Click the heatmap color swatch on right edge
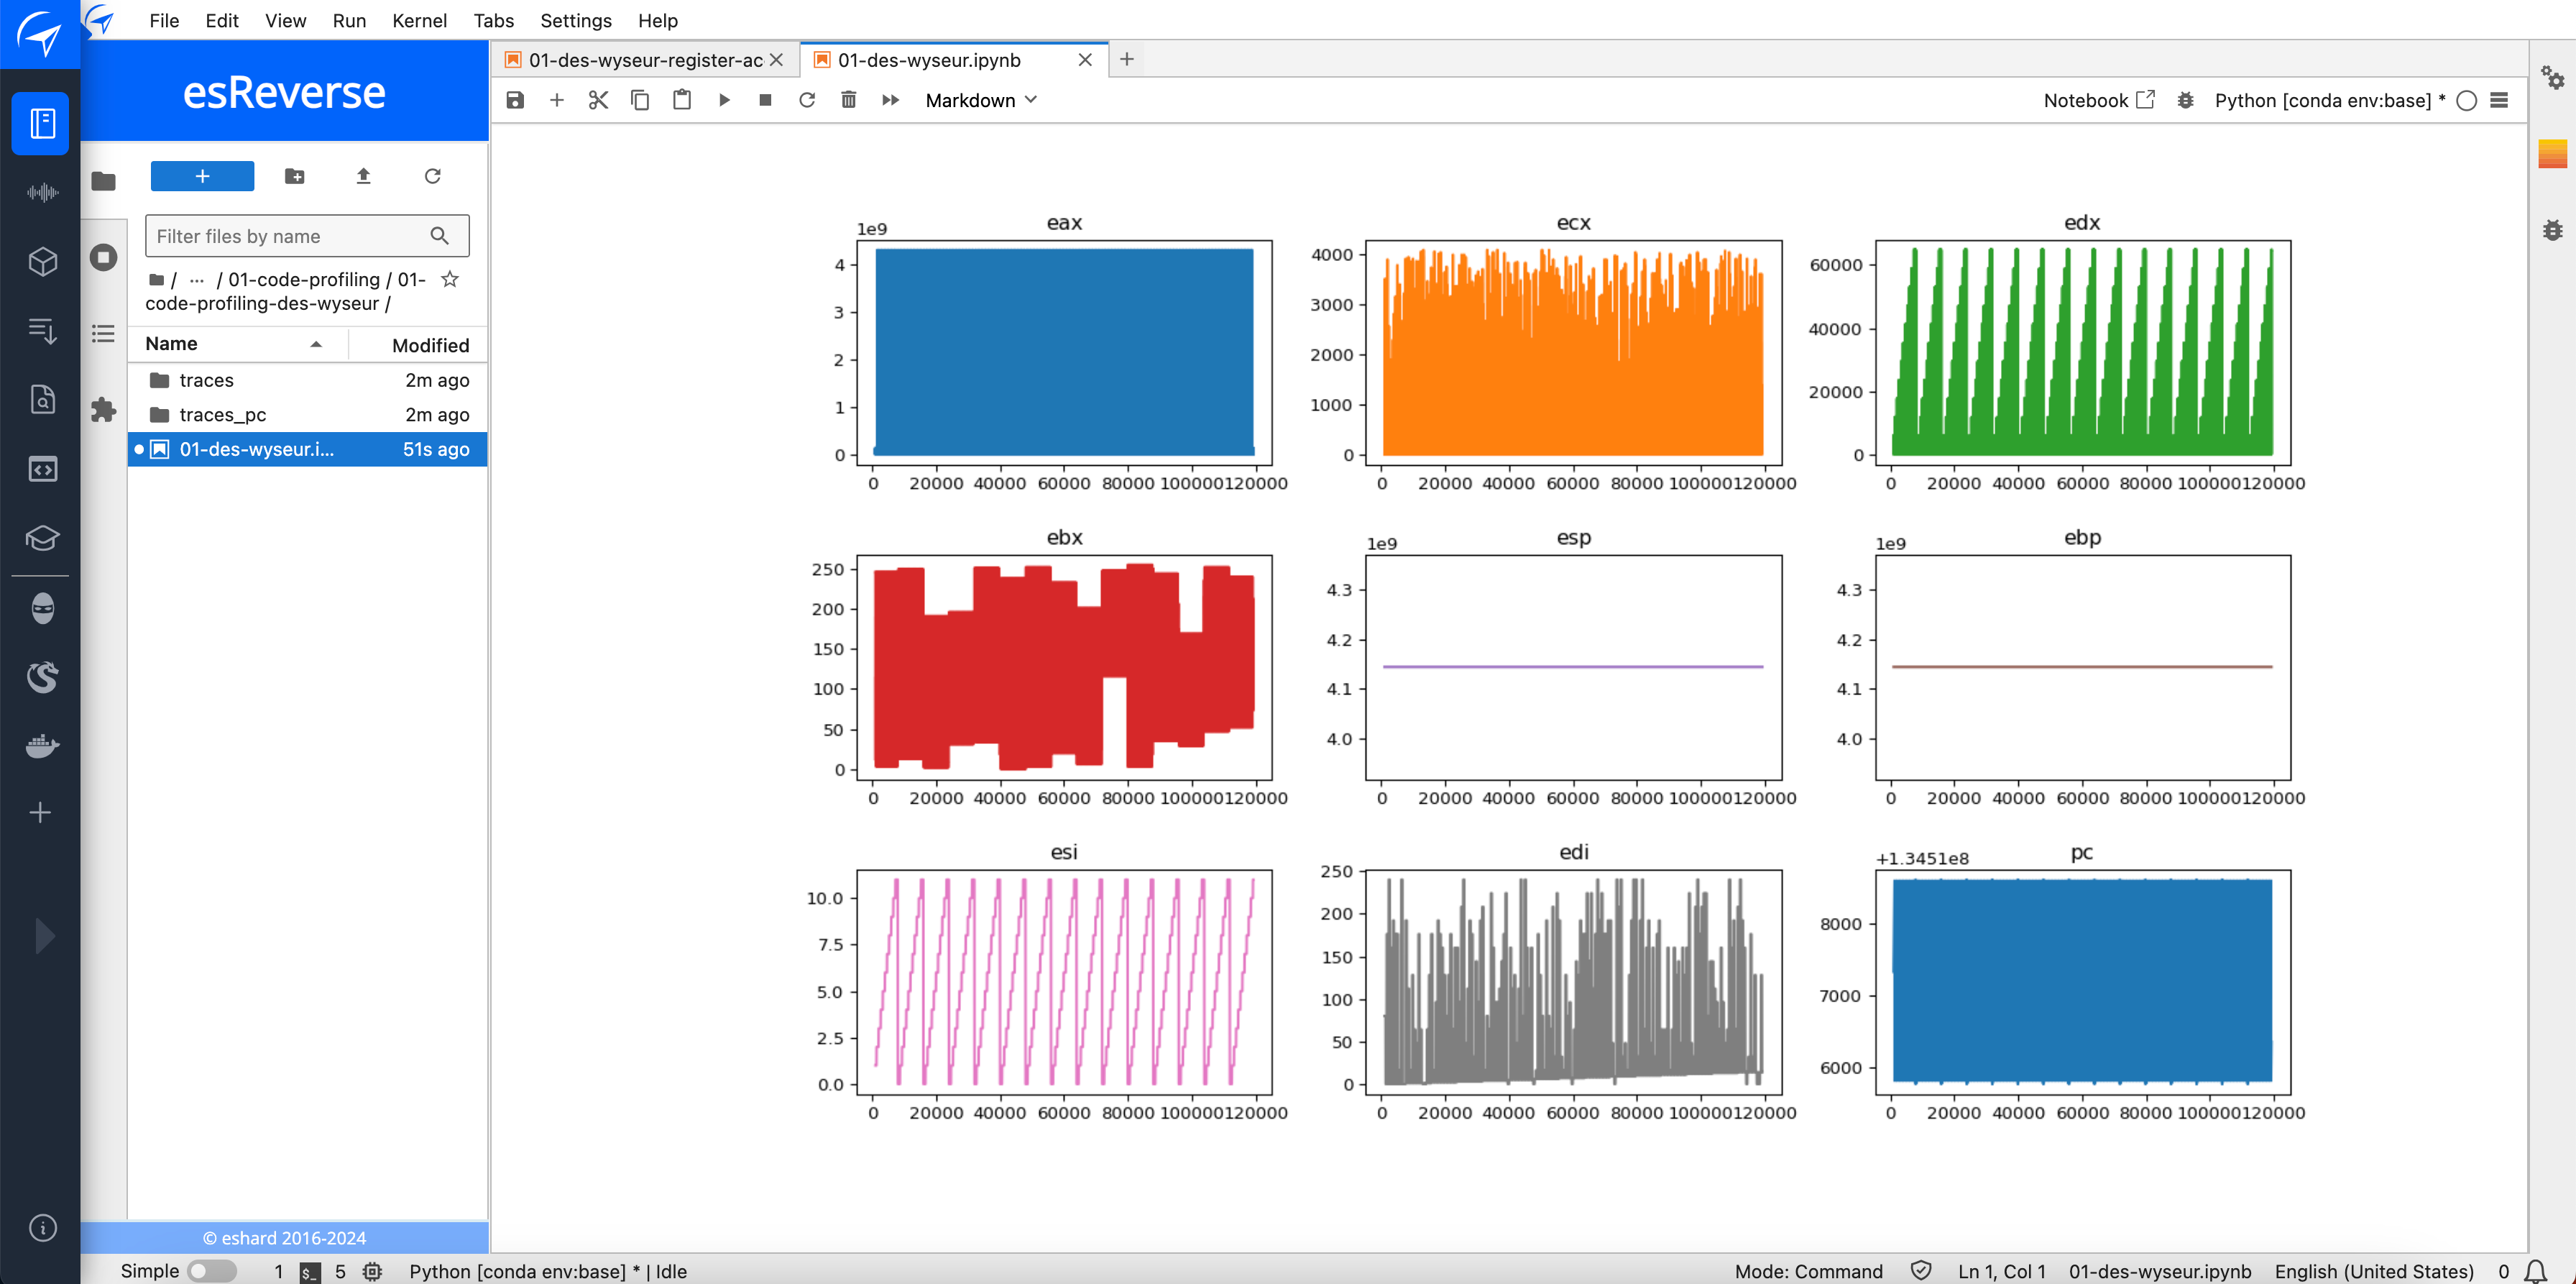Viewport: 2576px width, 1284px height. 2554,153
